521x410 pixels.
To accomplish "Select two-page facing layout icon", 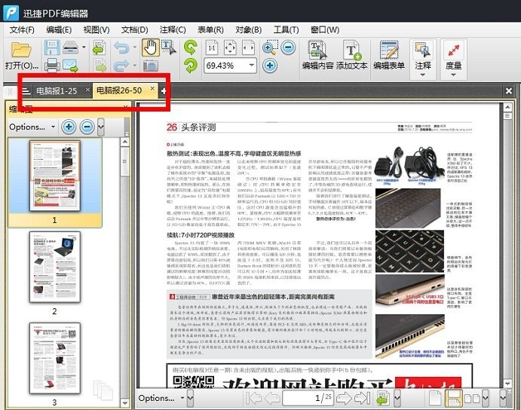I will [471, 398].
